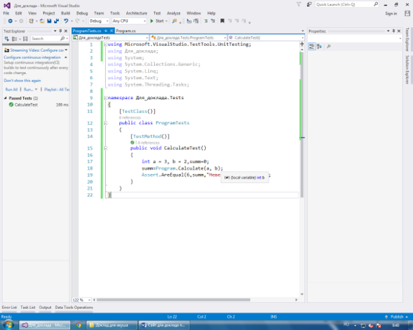Click Don't show this again link
Viewport: 413px width, 330px height.
(x=22, y=80)
